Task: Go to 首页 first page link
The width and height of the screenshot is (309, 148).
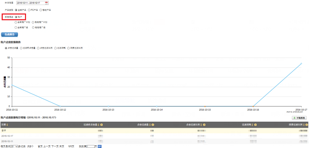Action: click(x=40, y=146)
